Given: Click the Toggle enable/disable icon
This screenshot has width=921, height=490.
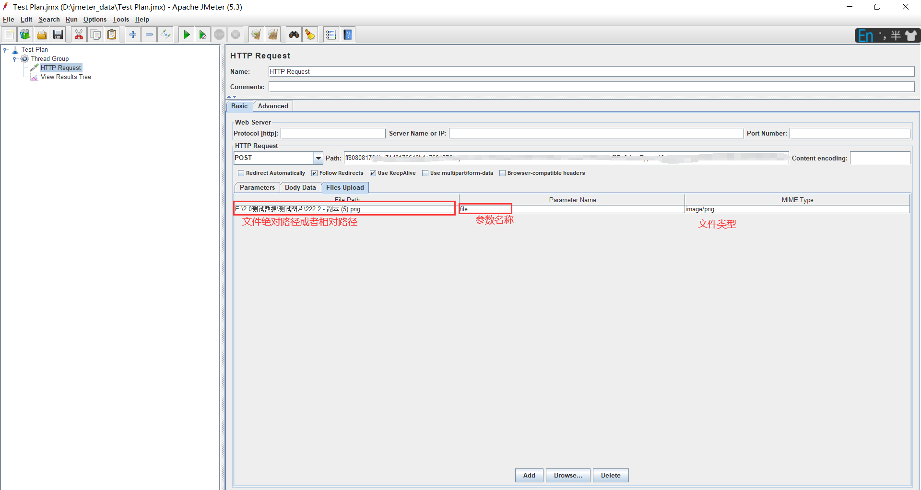Looking at the screenshot, I should click(x=165, y=34).
